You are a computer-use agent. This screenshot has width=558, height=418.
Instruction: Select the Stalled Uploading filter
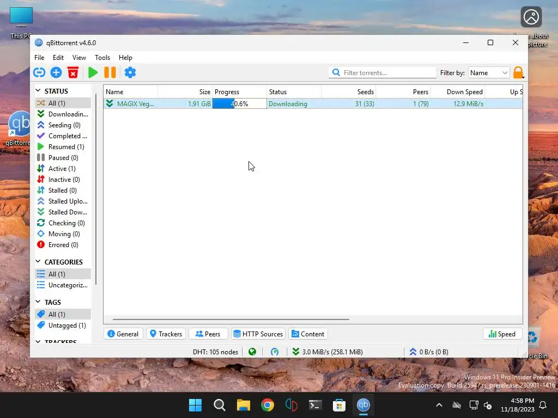point(63,201)
